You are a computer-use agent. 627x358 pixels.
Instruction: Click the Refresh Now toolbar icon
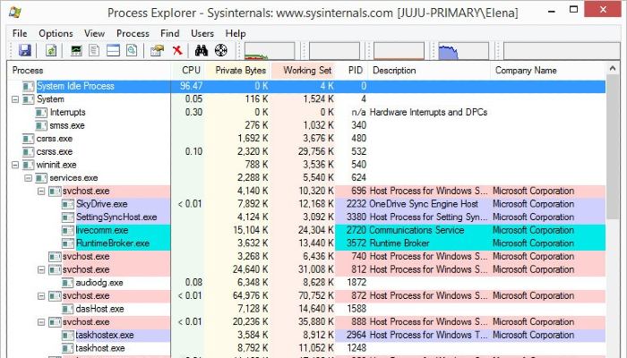point(51,51)
